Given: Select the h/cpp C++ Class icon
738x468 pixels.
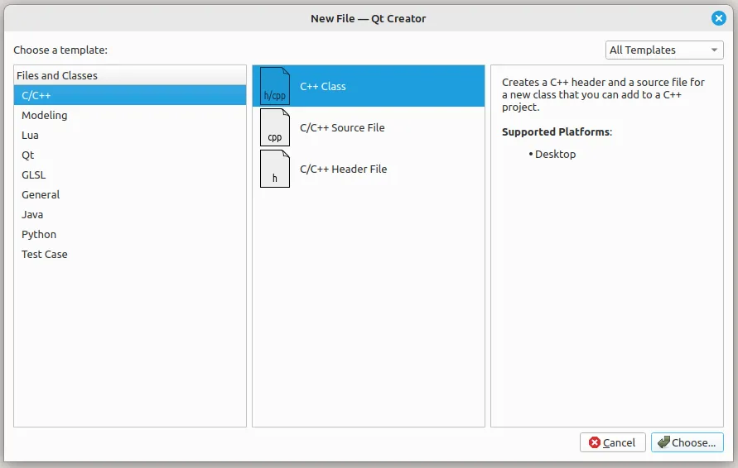Looking at the screenshot, I should tap(275, 86).
